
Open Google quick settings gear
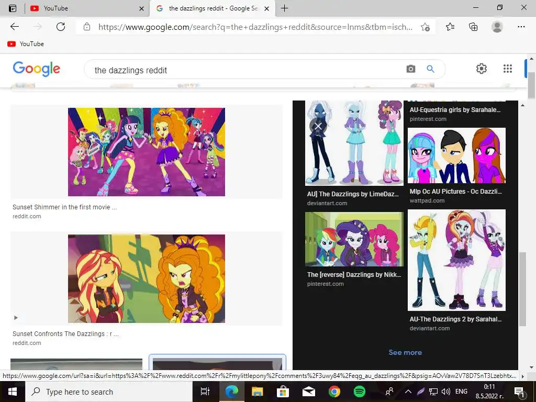point(482,69)
